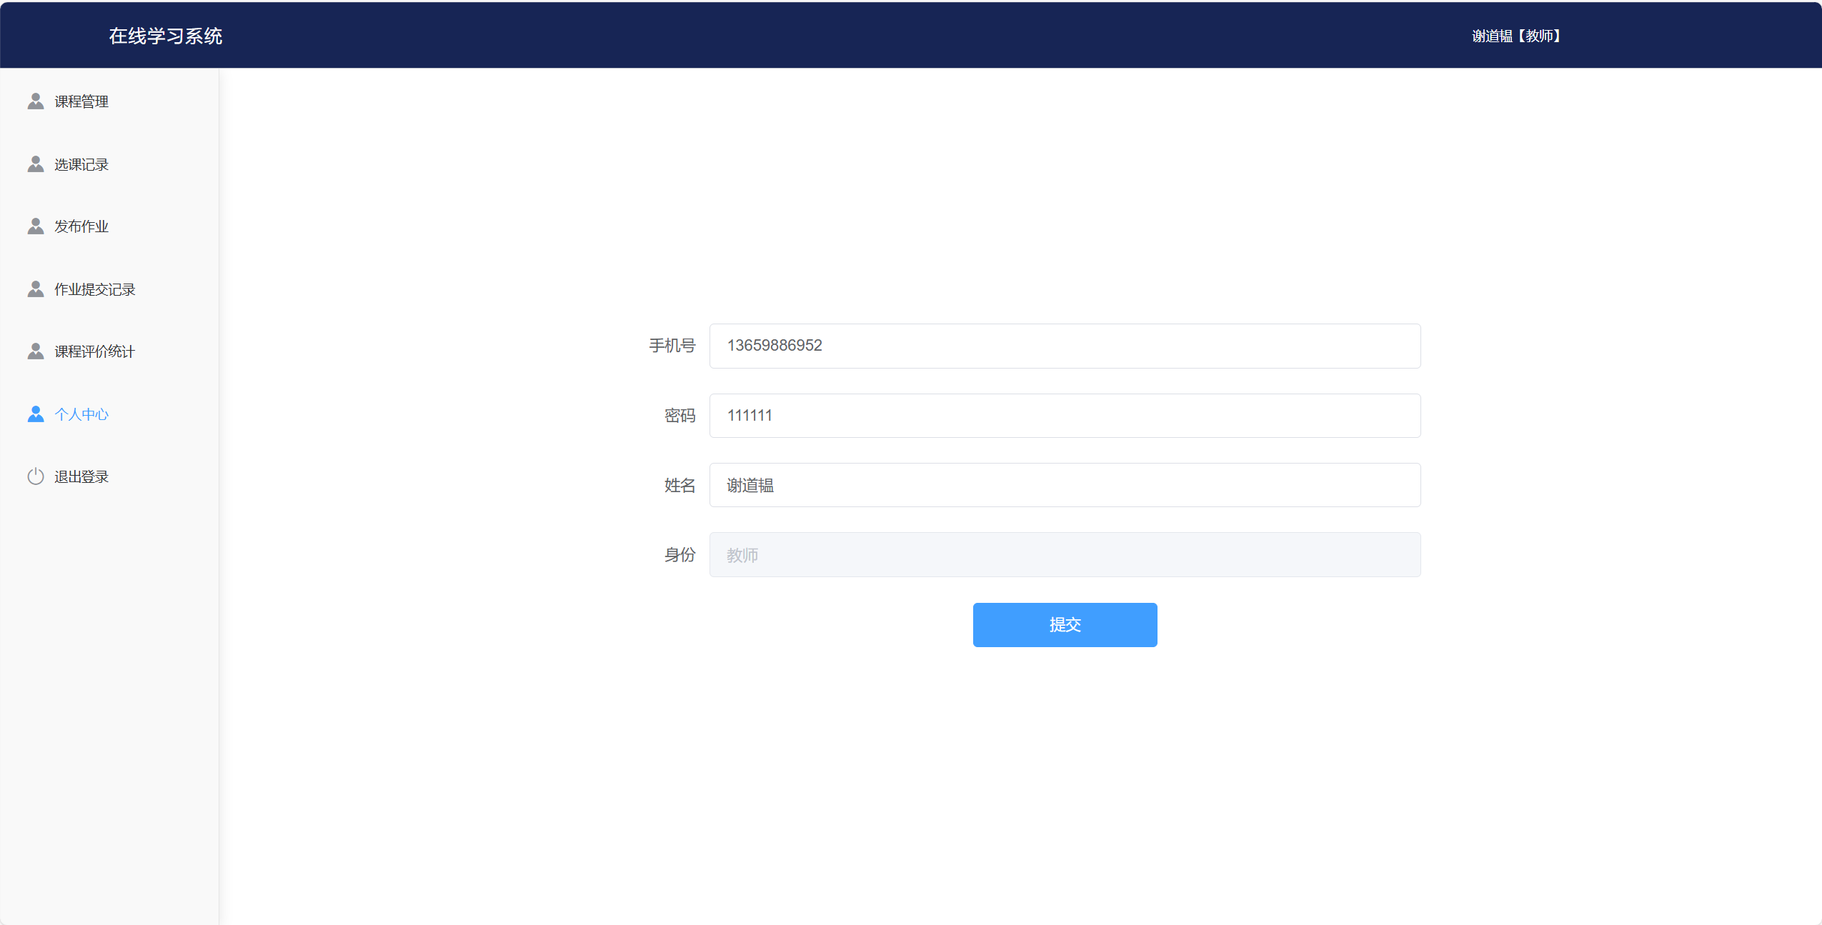Screen dimensions: 1822x925
Task: Click the 课程评价统计 person icon
Action: click(x=36, y=351)
